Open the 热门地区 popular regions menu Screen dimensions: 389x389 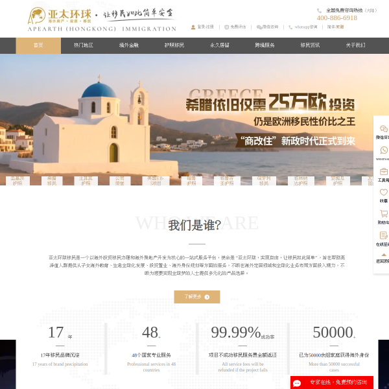pos(84,45)
